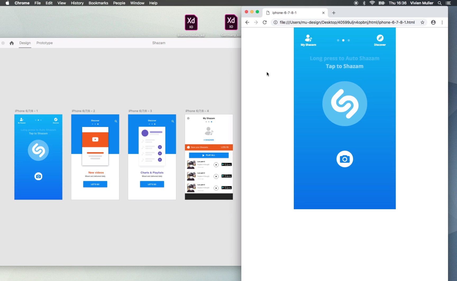This screenshot has height=281, width=457.
Task: Bookmark this page with the star icon
Action: (422, 23)
